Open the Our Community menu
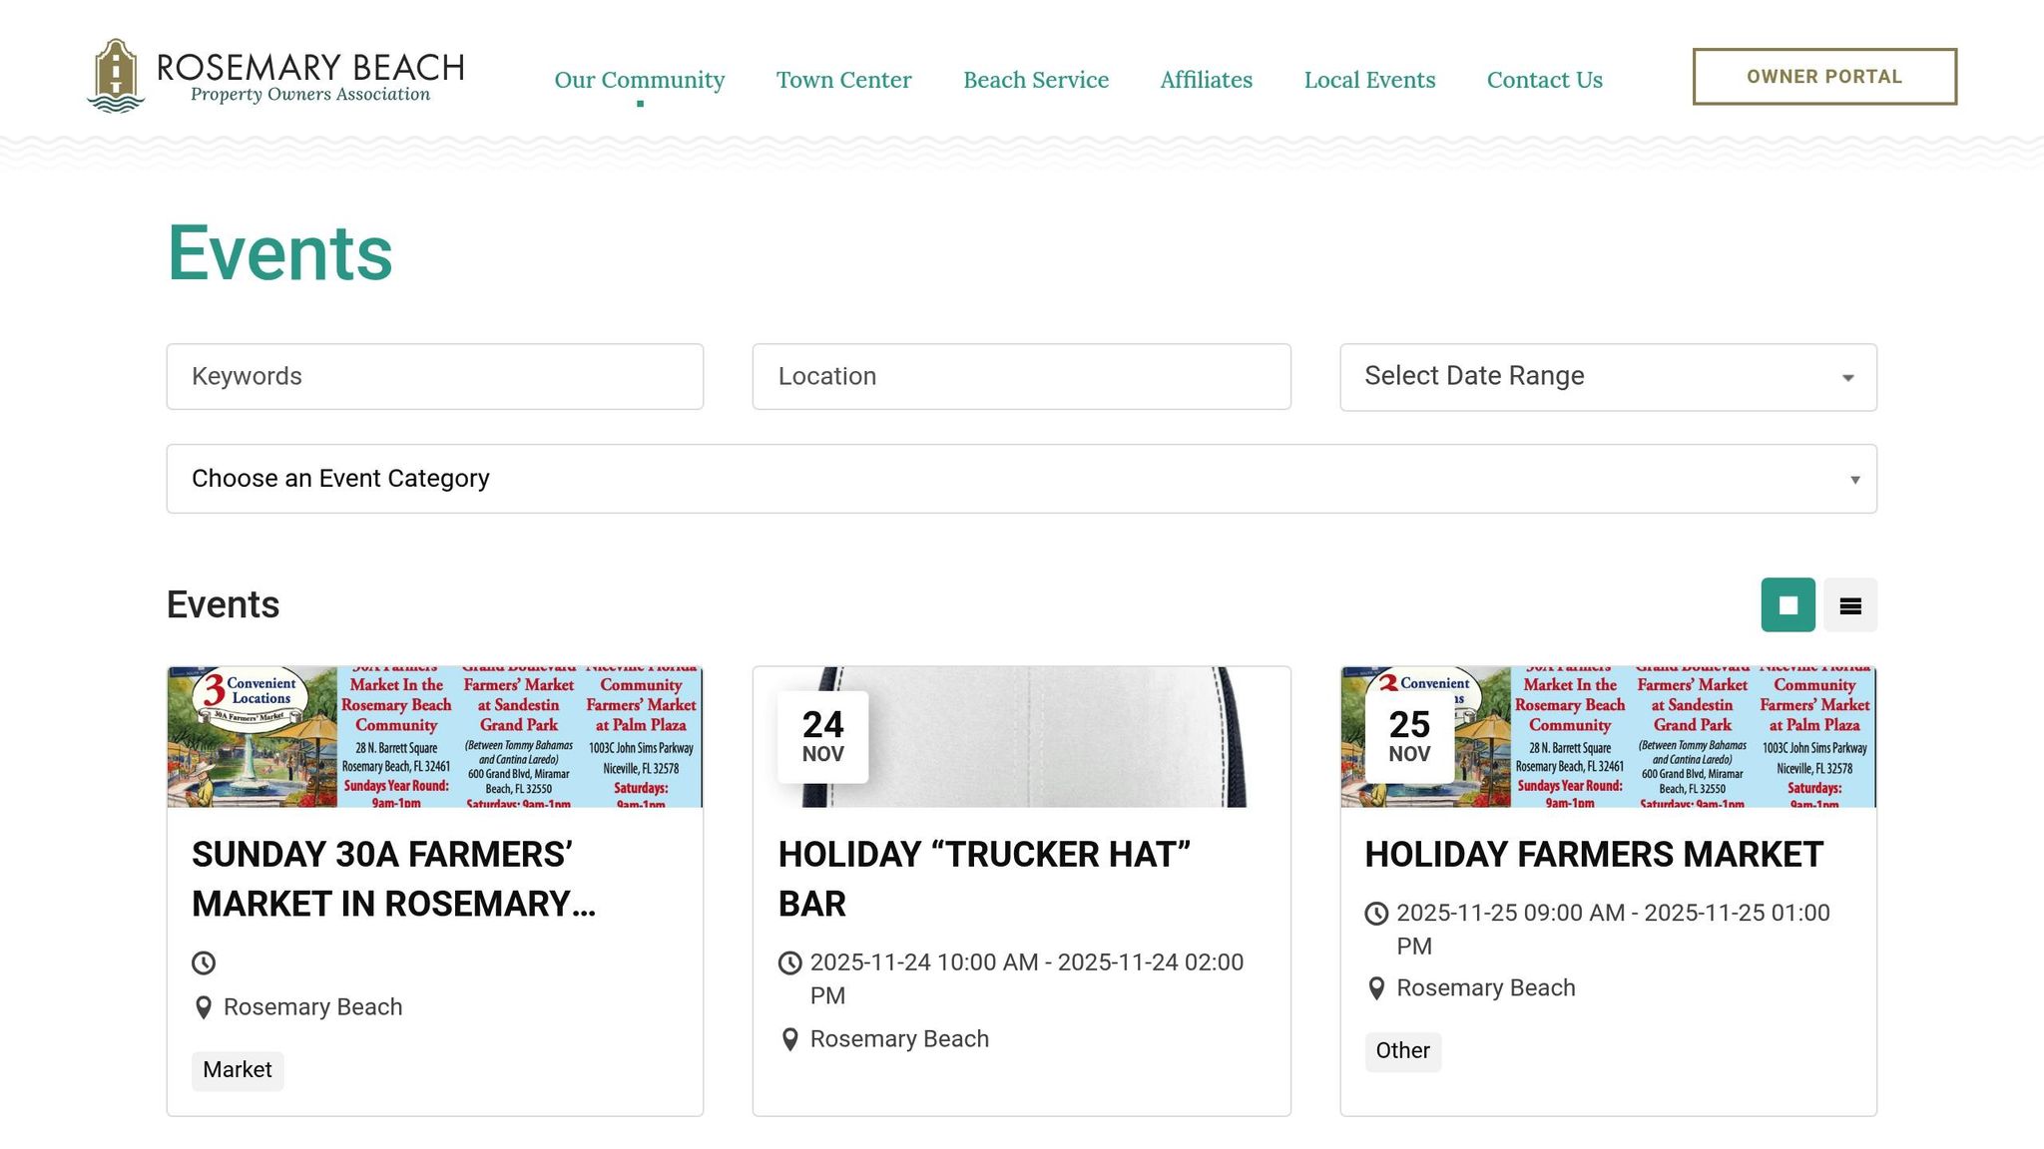2044x1149 pixels. pyautogui.click(x=639, y=80)
